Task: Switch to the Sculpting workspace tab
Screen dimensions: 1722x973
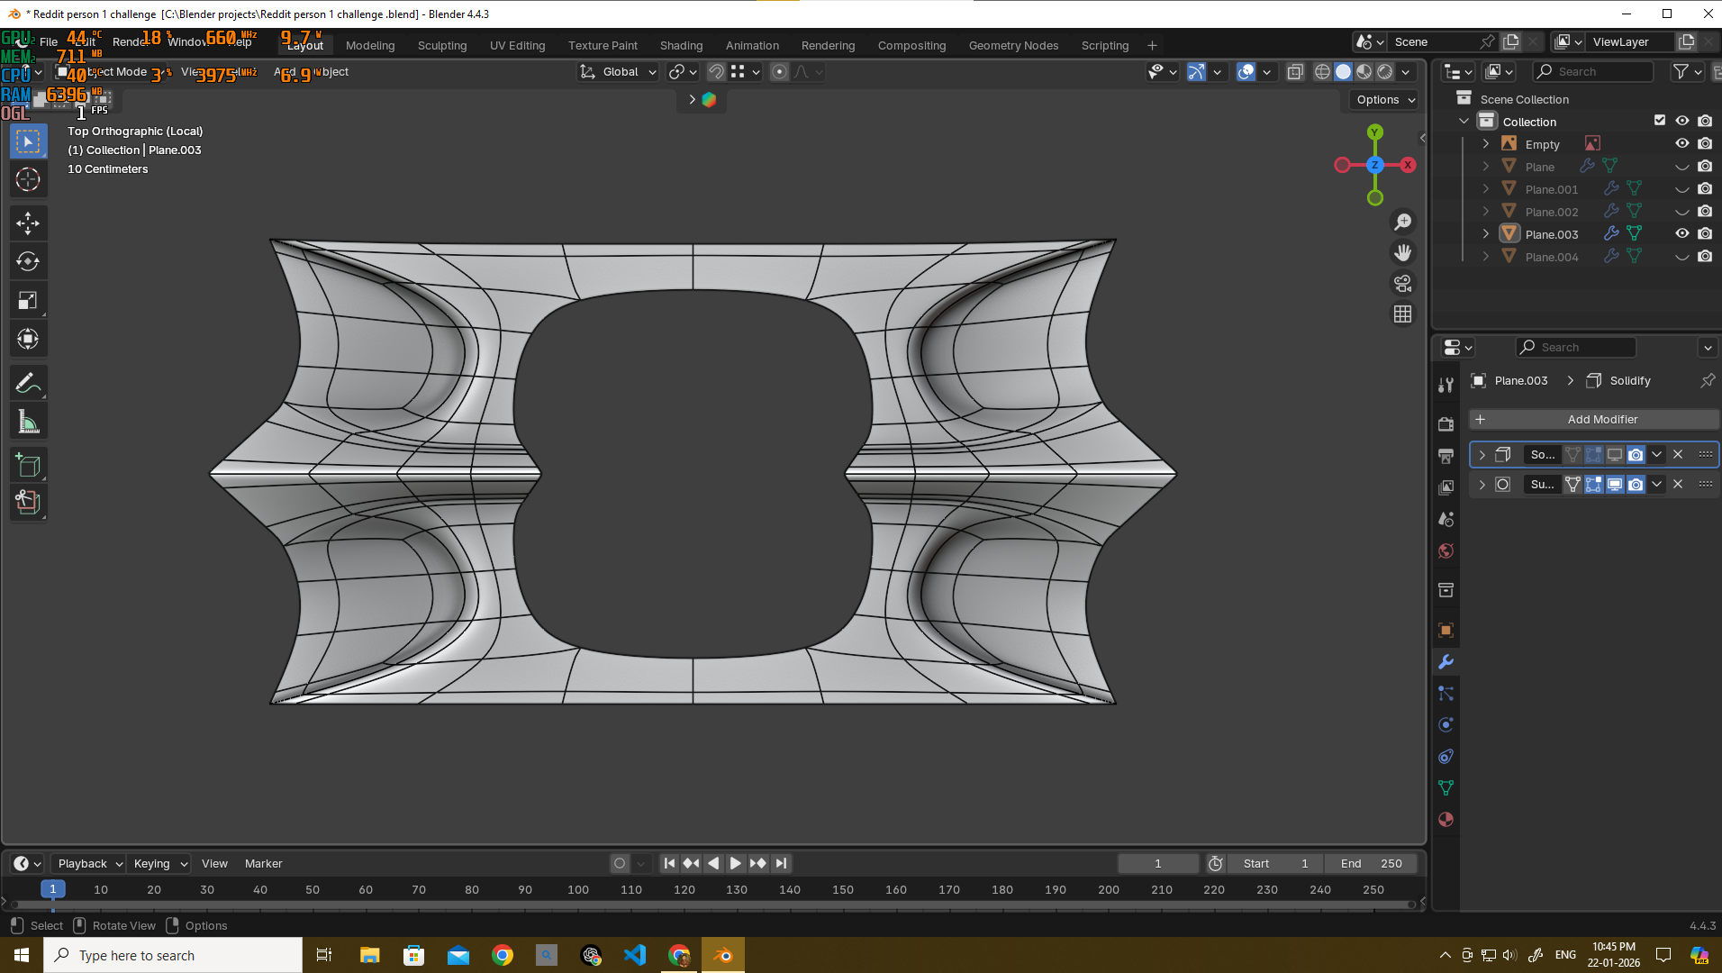Action: (441, 45)
